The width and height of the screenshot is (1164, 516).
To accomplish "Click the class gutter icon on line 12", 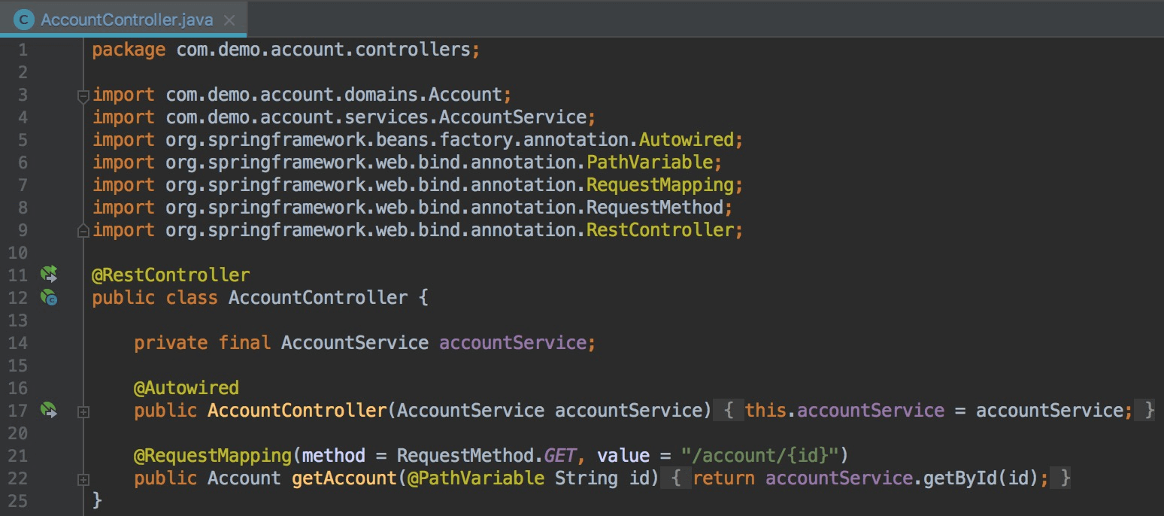I will point(49,298).
